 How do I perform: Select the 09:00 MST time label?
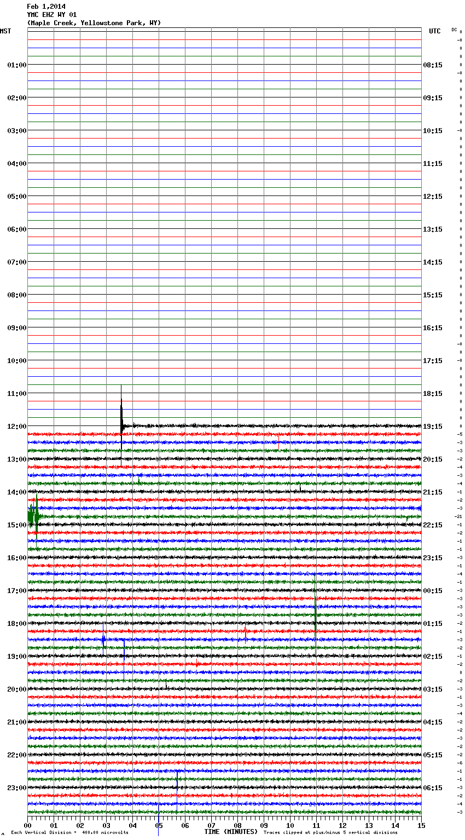point(17,328)
